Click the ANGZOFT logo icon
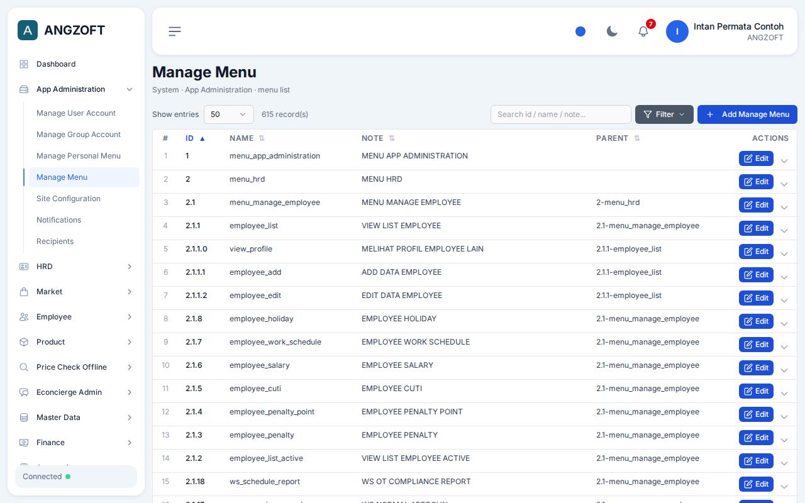Viewport: 805px width, 503px height. [28, 30]
